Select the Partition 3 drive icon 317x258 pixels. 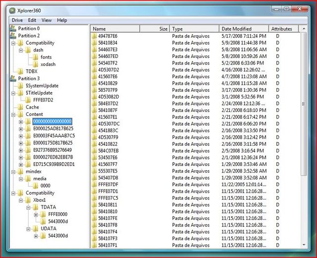pyautogui.click(x=13, y=78)
